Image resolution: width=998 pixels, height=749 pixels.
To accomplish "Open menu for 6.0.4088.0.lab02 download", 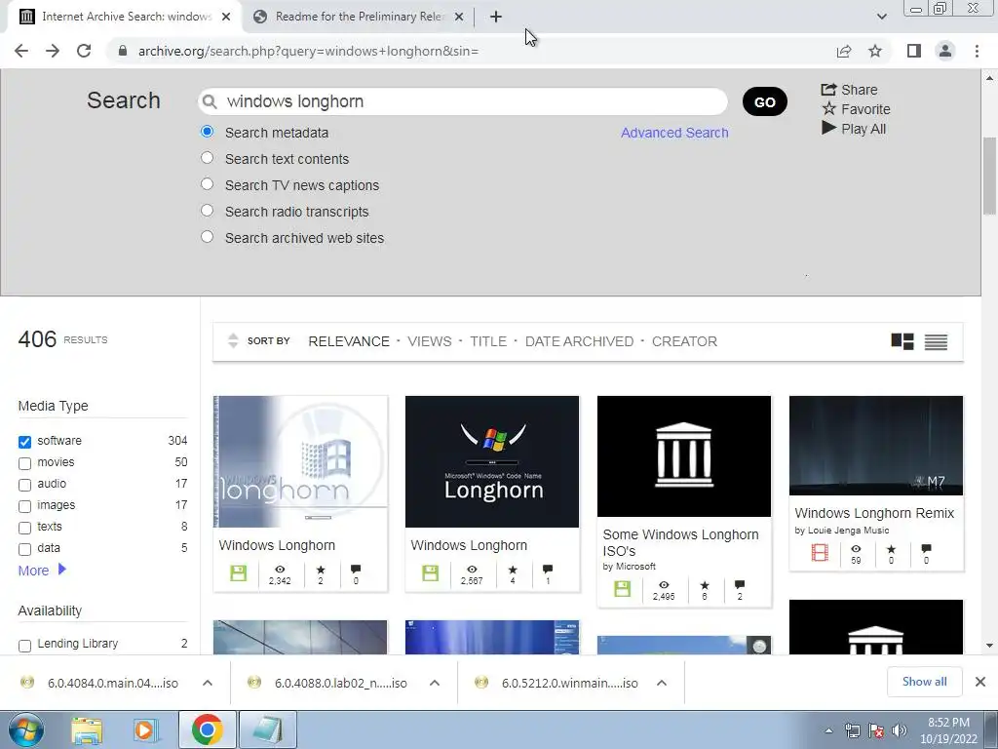I will click(435, 683).
